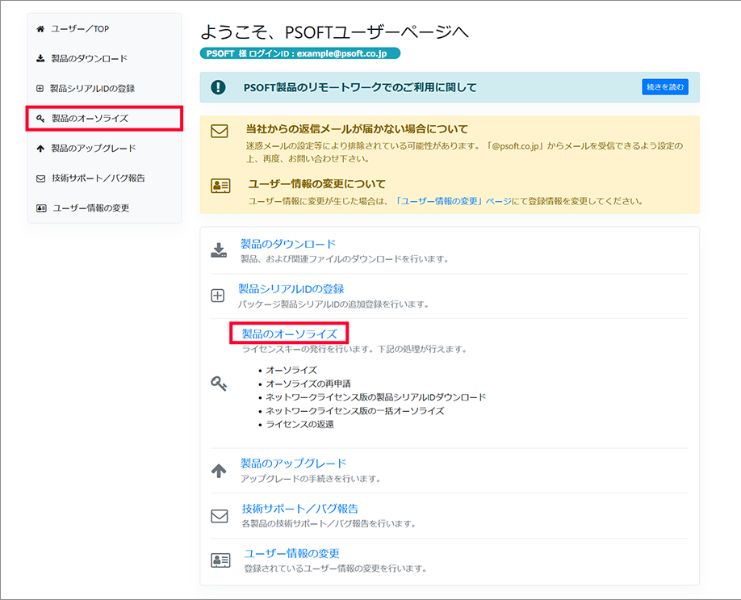Viewport: 741px width, 600px height.
Task: Open the 製品のダウンロード link in main list
Action: click(288, 244)
